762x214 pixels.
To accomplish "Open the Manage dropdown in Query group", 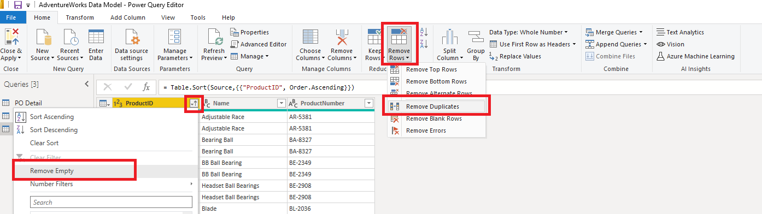I will point(250,56).
